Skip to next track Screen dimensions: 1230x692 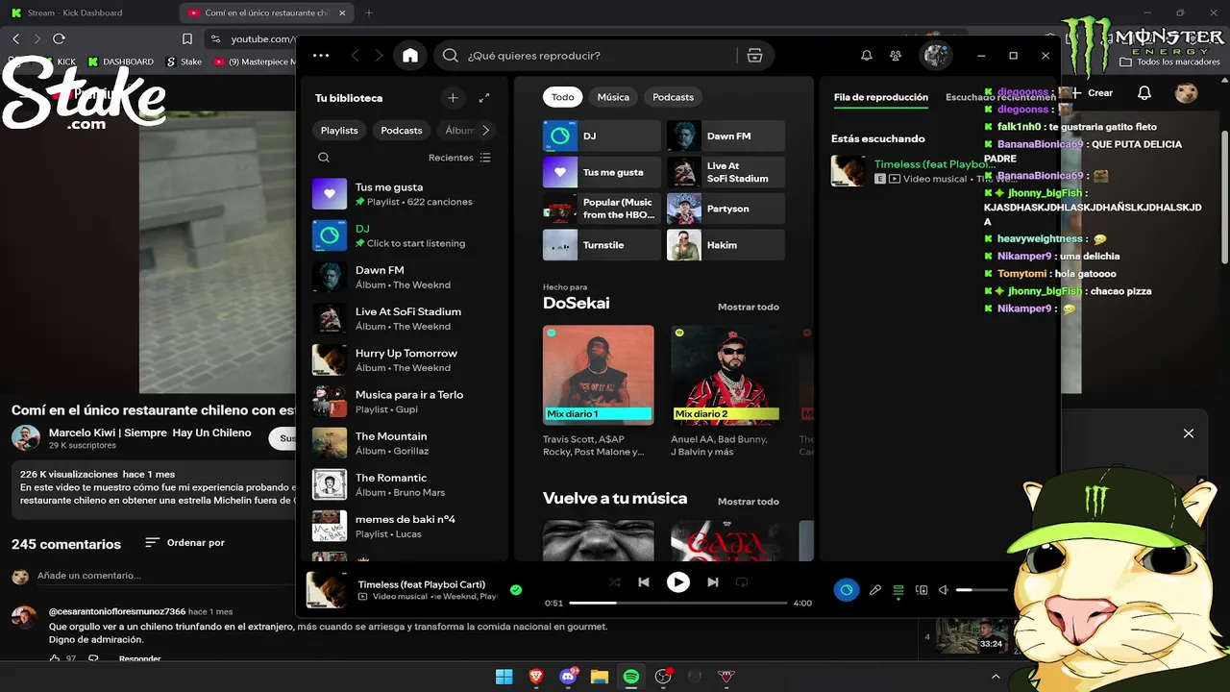[x=713, y=582]
